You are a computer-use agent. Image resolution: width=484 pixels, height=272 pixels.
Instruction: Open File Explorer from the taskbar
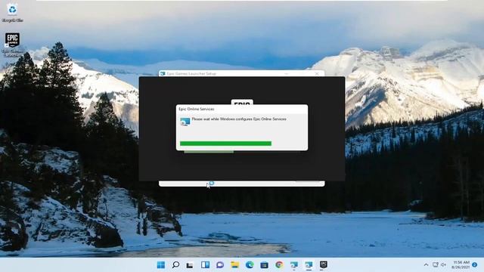(x=235, y=264)
